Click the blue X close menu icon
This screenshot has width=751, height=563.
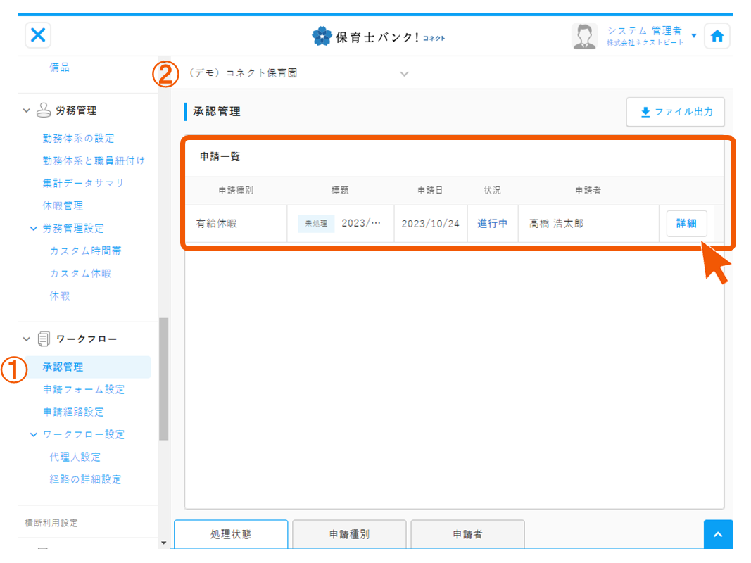[39, 35]
